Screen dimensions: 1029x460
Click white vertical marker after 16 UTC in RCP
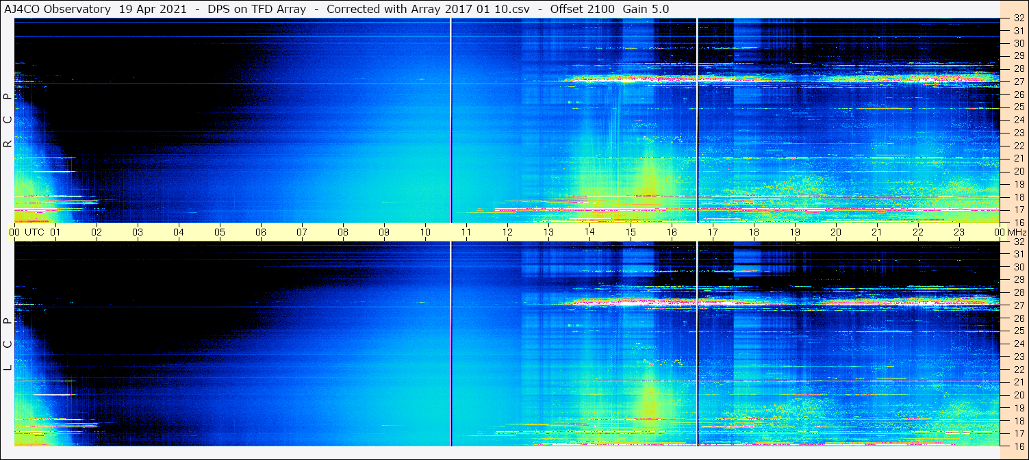(697, 120)
